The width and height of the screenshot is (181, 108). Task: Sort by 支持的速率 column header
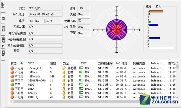pyautogui.click(x=105, y=63)
